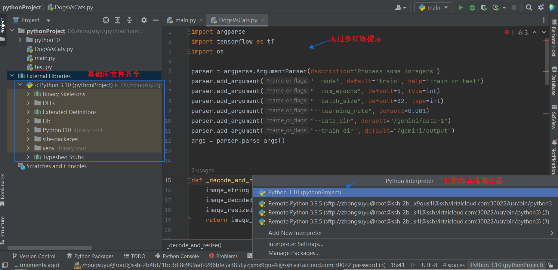Open the Python Console tool window
Screen dimensions: 558x270
177,256
